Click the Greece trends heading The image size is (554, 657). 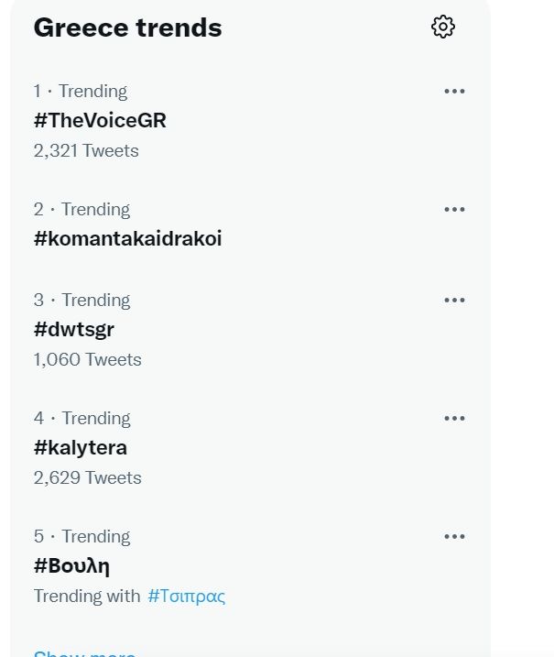[127, 27]
